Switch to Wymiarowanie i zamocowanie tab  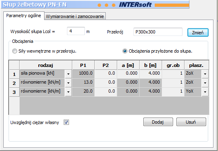click(x=75, y=16)
